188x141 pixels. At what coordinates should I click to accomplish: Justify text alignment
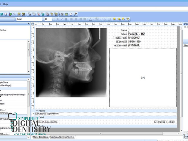85,19
